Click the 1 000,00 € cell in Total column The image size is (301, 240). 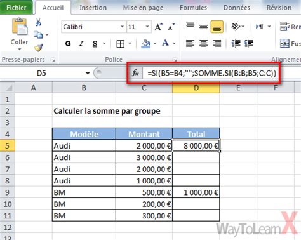[196, 192]
